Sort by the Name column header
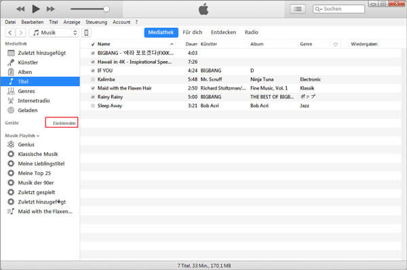This screenshot has height=270, width=407. pos(104,44)
